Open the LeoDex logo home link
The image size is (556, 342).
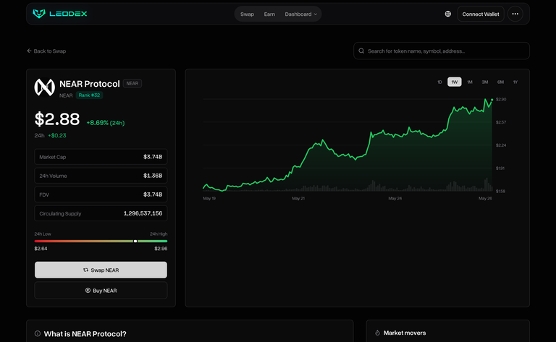pyautogui.click(x=60, y=14)
